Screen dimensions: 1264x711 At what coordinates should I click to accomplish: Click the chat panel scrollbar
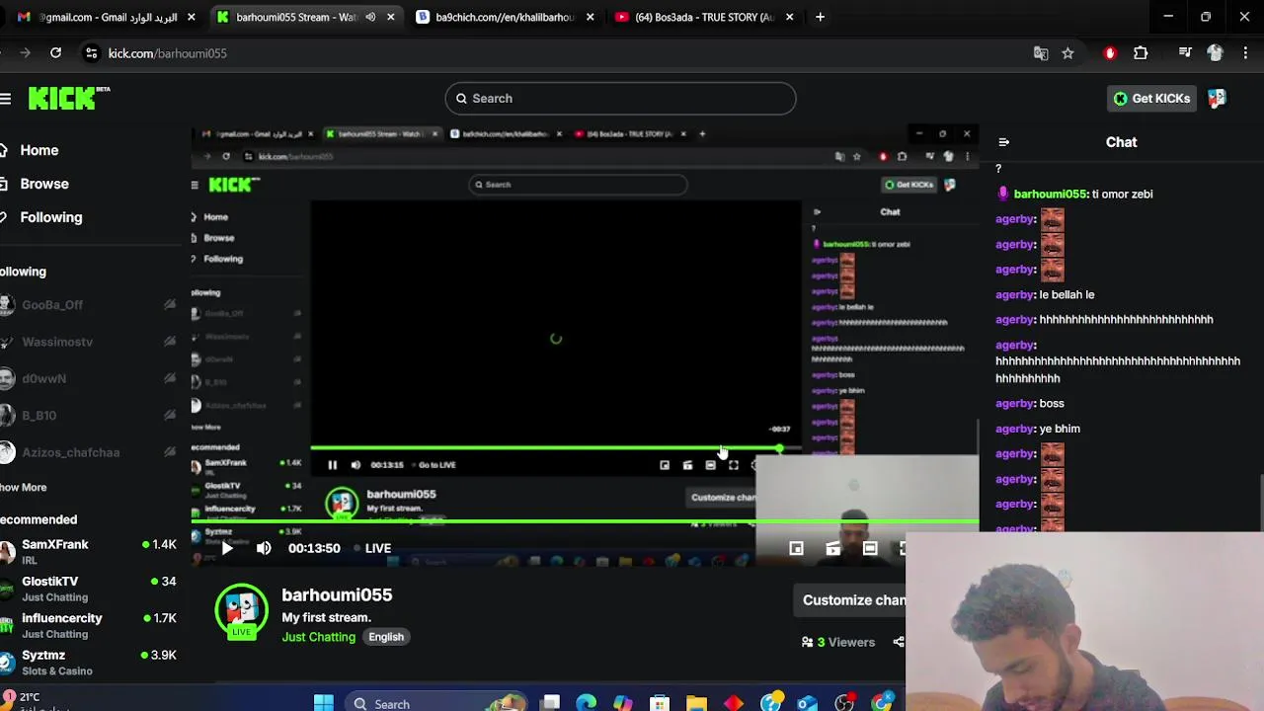(x=1260, y=504)
